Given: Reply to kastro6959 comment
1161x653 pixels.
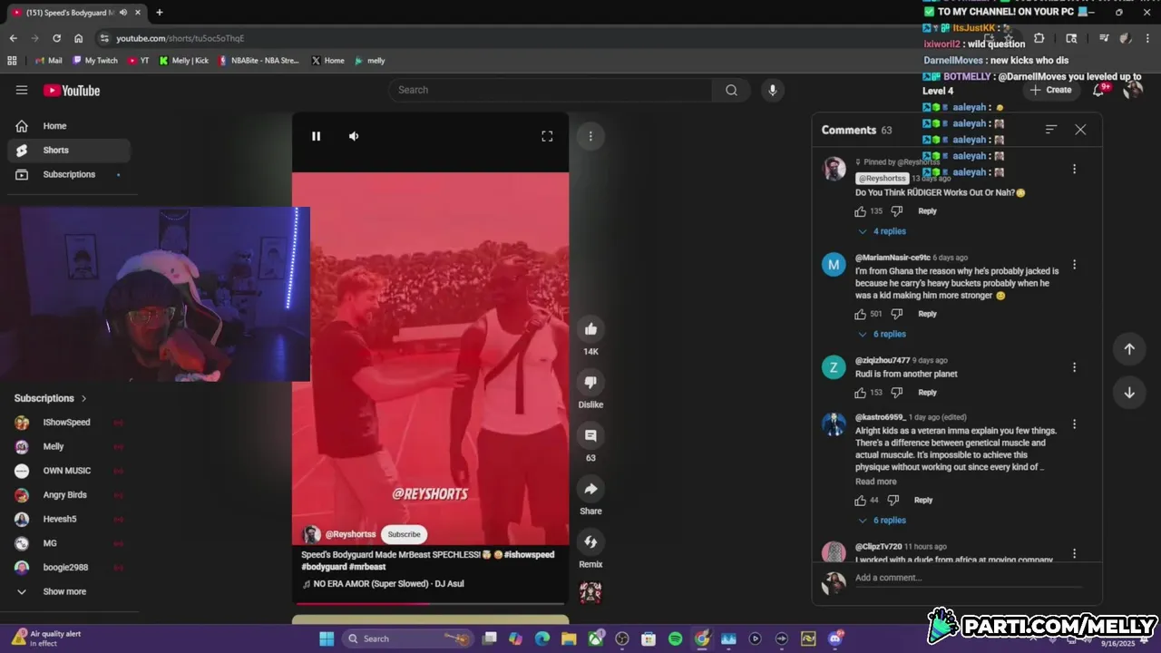Looking at the screenshot, I should point(923,500).
